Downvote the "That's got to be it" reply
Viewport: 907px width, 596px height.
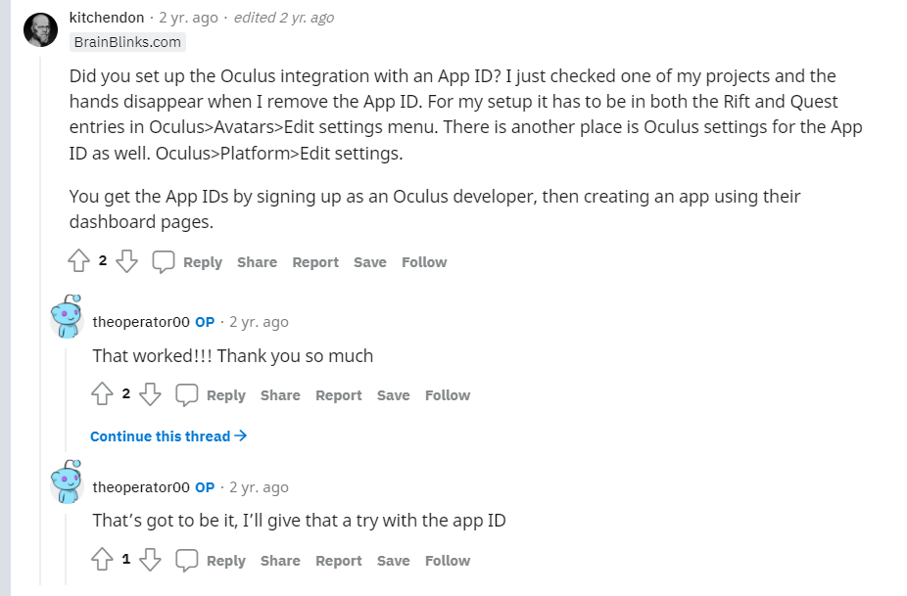151,560
